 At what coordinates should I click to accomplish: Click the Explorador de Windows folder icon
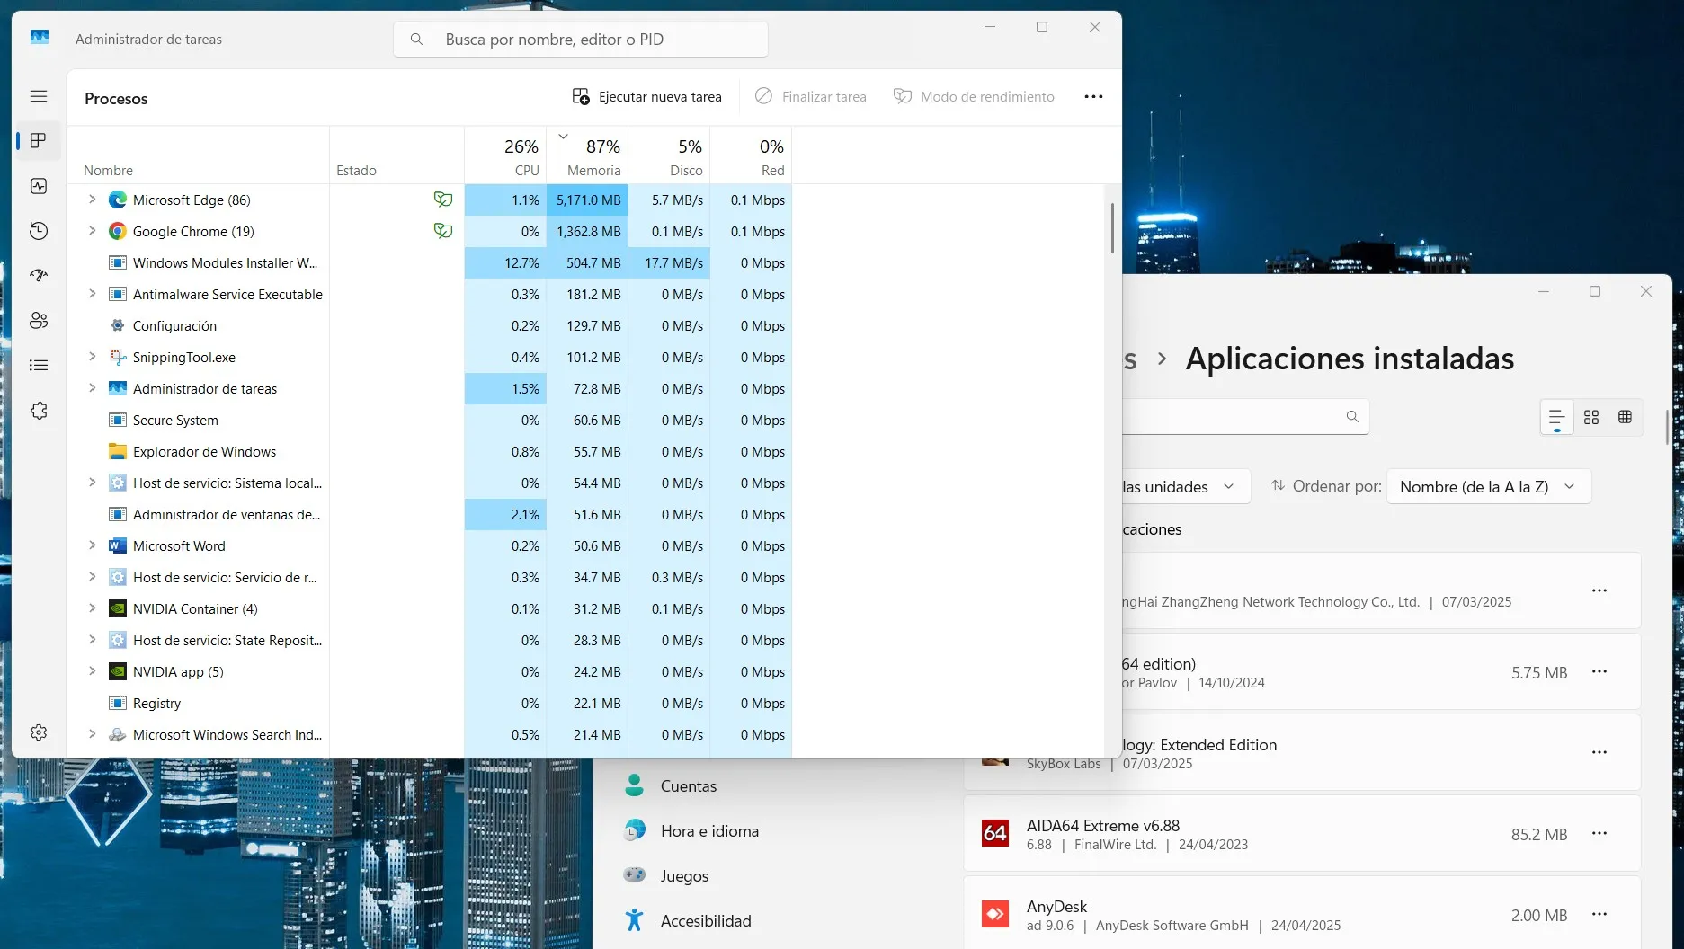[117, 451]
